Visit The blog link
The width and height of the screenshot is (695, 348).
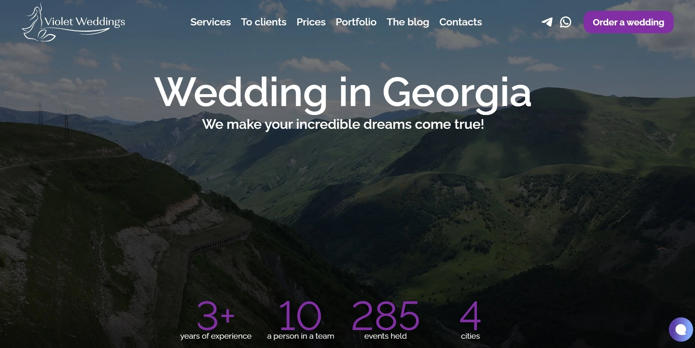[x=408, y=22]
